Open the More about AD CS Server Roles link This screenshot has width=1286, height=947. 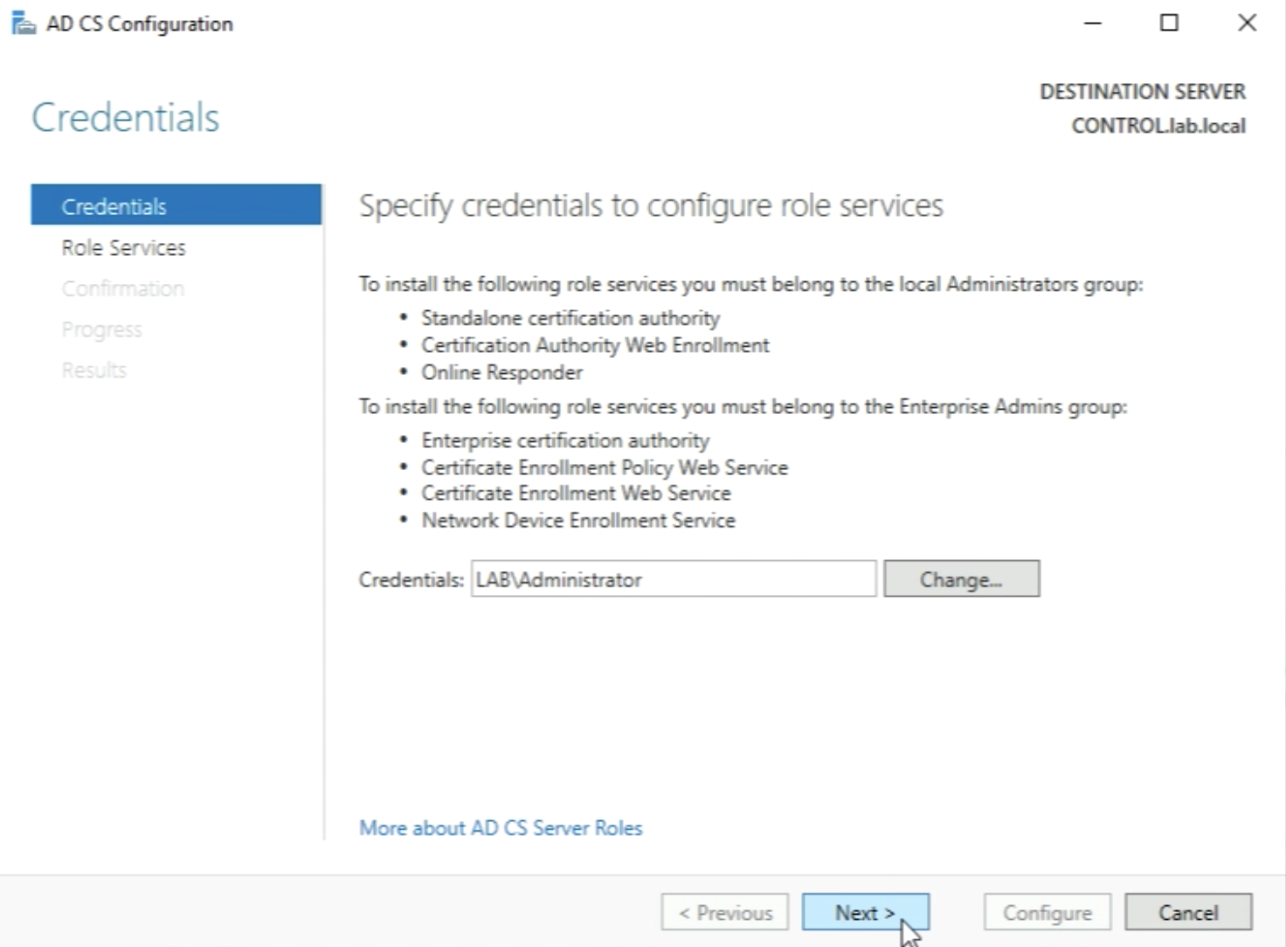coord(501,828)
